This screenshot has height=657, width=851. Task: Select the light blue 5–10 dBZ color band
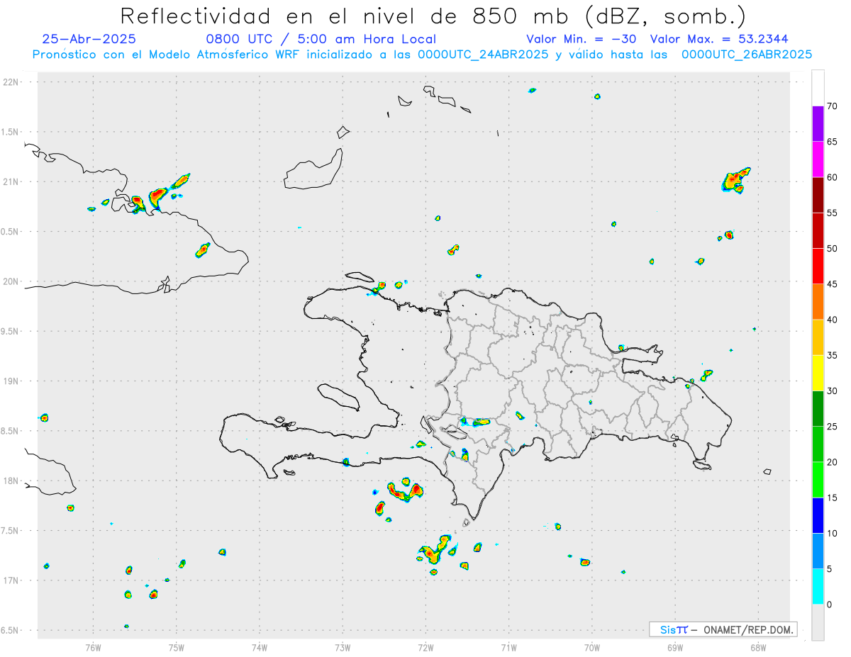point(818,551)
